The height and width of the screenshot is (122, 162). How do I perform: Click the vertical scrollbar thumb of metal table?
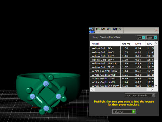tap(156, 52)
